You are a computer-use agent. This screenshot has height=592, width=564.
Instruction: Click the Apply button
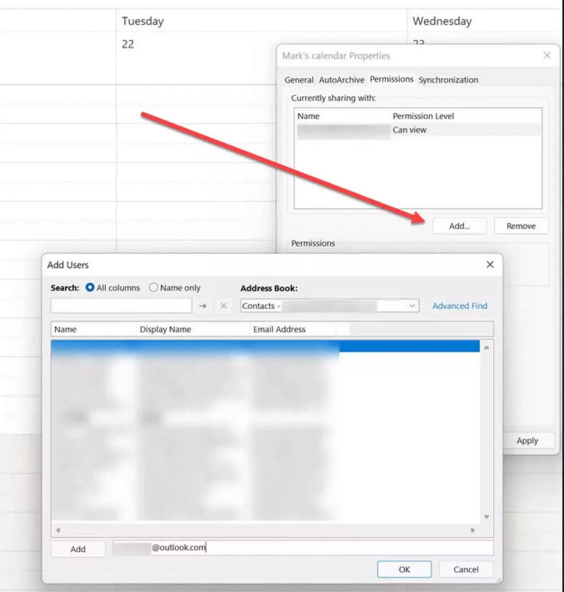pos(527,441)
